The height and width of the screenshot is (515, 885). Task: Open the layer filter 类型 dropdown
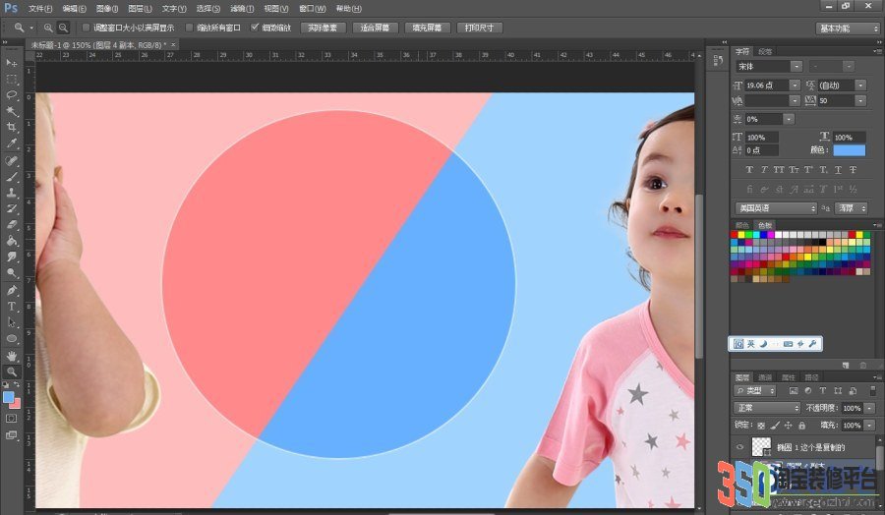point(755,390)
